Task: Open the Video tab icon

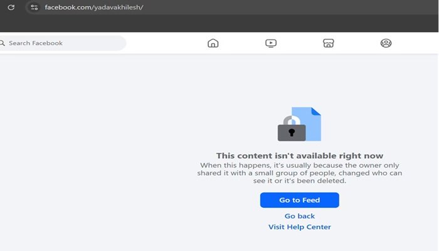Action: tap(271, 43)
